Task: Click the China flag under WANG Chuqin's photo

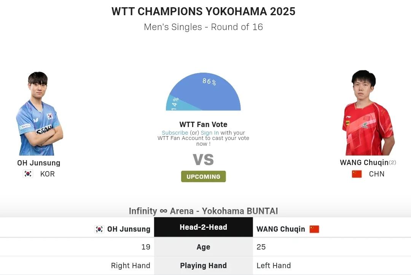Action: [357, 174]
